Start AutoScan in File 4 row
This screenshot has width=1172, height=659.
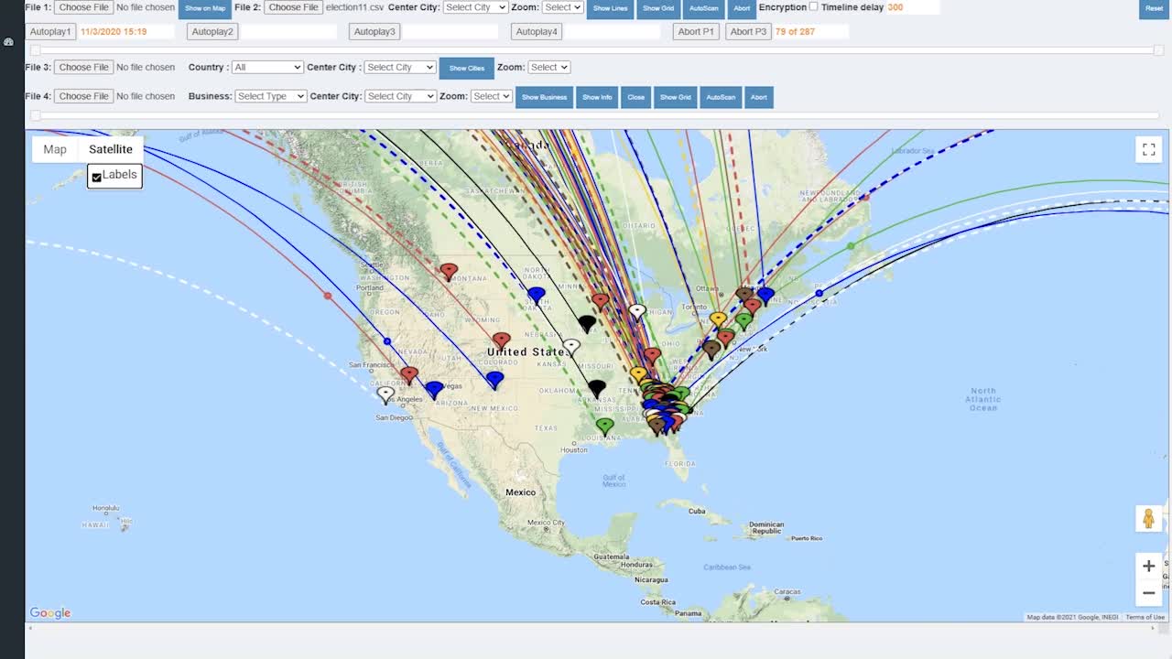pyautogui.click(x=722, y=97)
